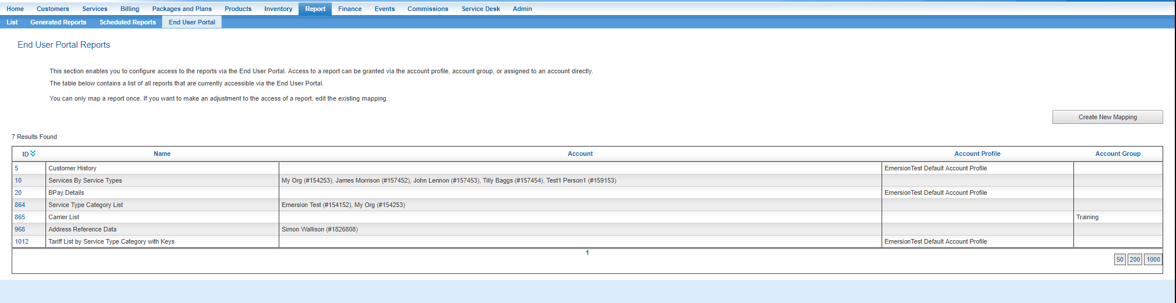
Task: Sort by Account Group column header
Action: pyautogui.click(x=1118, y=154)
